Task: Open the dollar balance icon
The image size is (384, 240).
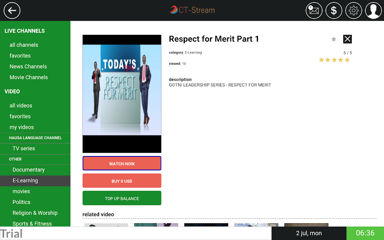Action: [x=334, y=10]
